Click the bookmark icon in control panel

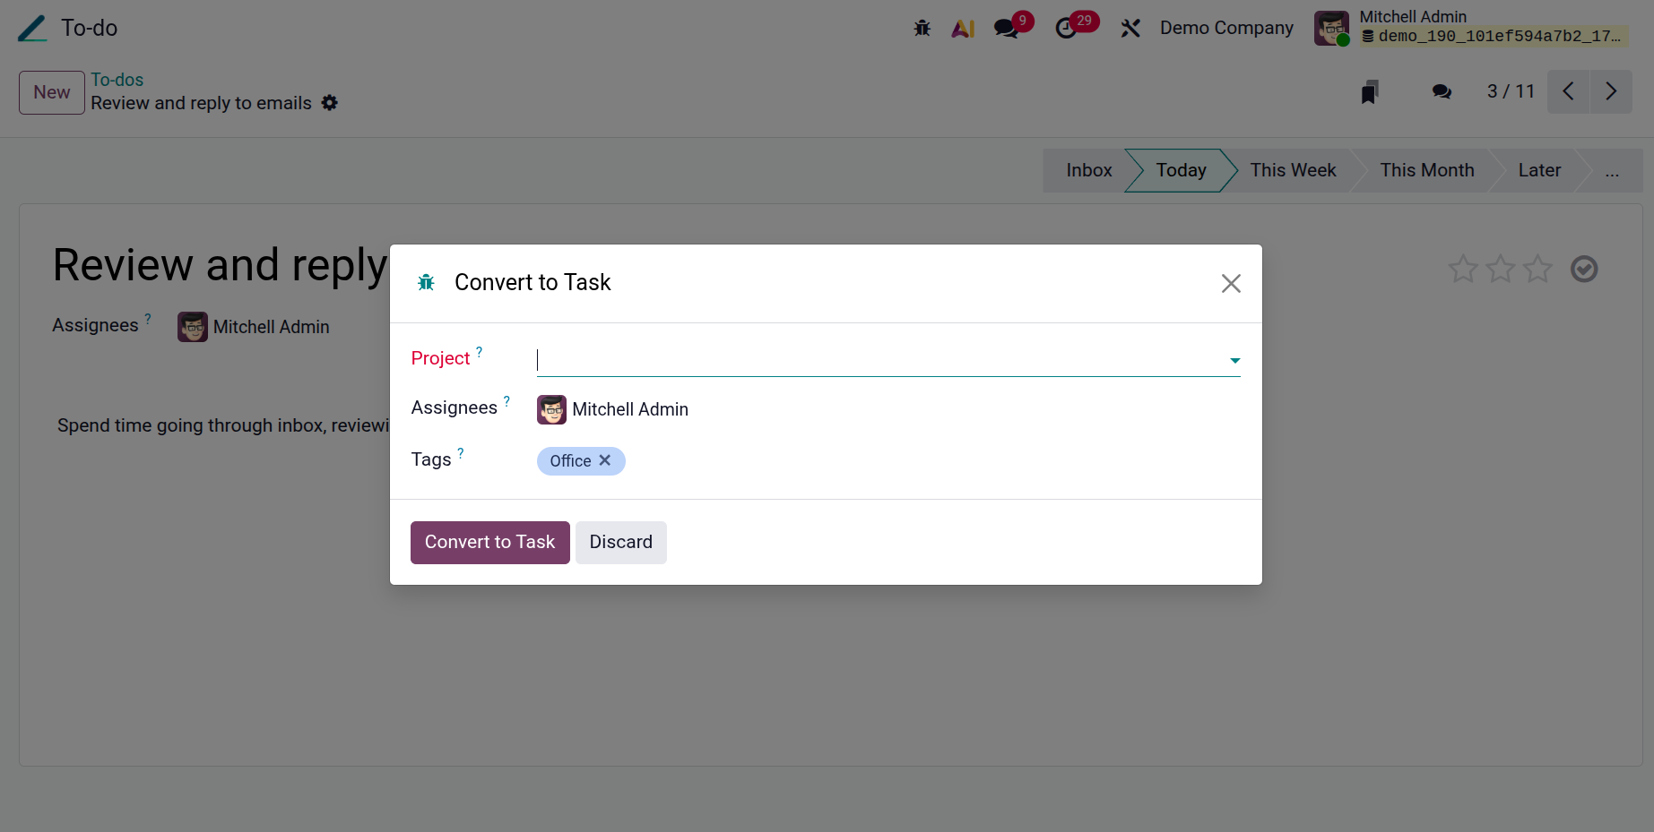(1369, 91)
